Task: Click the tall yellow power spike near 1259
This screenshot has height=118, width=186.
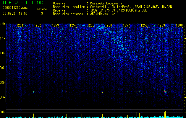Action: [x=165, y=114]
